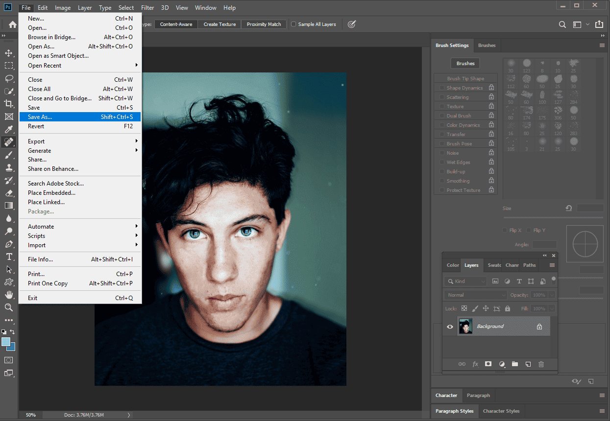This screenshot has width=610, height=421.
Task: Toggle Lock transparent pixels
Action: tap(464, 308)
